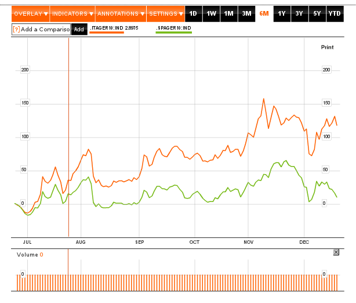Select the 3M time range

click(x=246, y=14)
